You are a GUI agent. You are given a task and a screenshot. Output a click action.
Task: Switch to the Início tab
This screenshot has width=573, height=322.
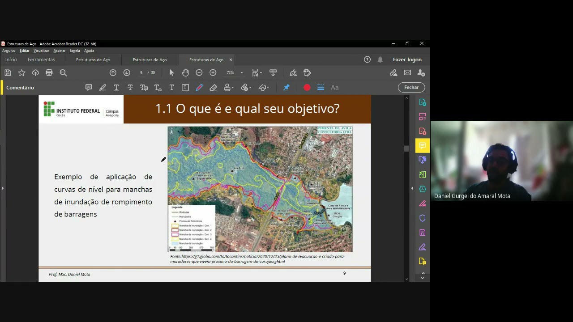[11, 59]
